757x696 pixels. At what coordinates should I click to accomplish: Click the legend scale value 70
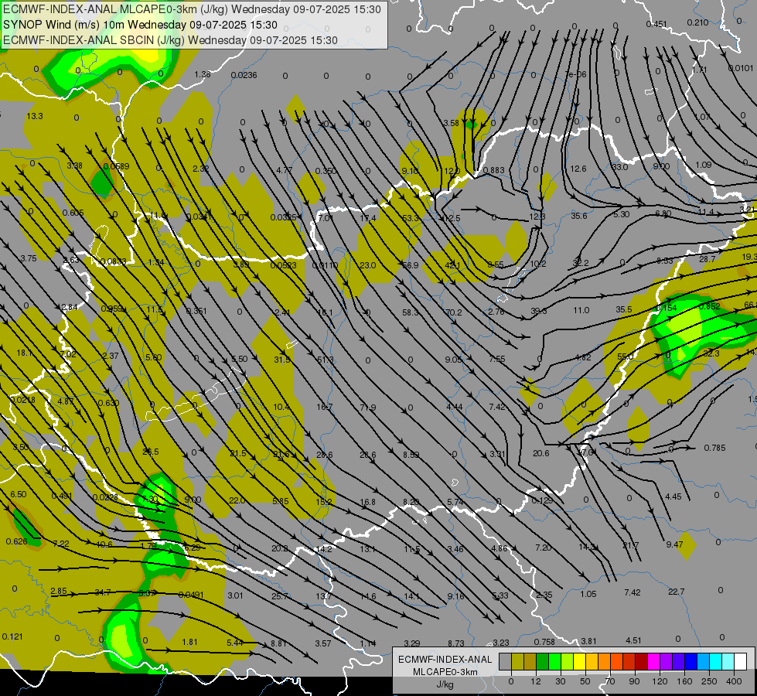(x=610, y=681)
